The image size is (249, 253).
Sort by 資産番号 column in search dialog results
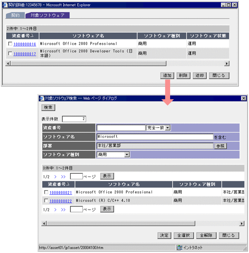click(x=59, y=184)
